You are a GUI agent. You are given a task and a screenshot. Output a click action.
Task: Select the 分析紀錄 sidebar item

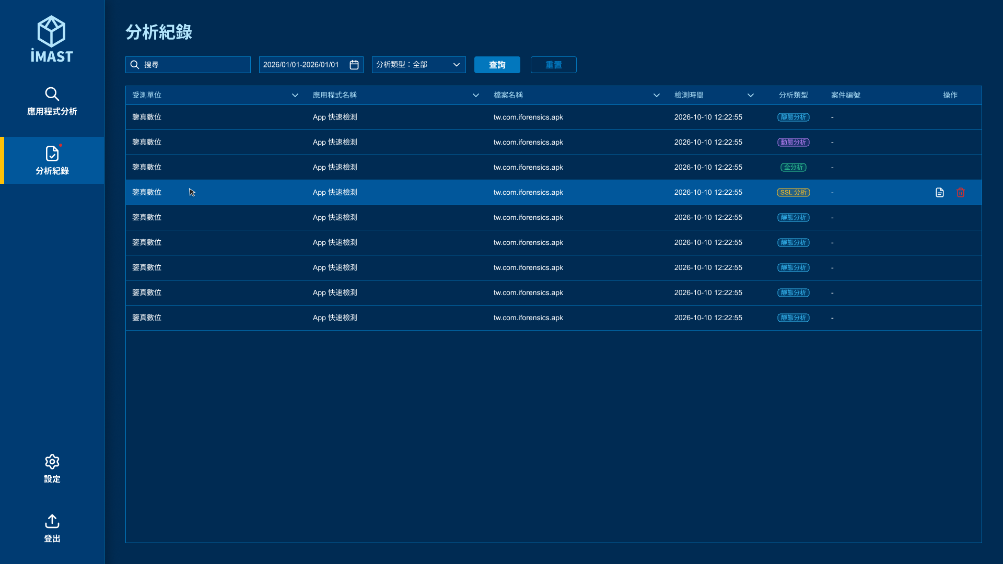pyautogui.click(x=52, y=160)
